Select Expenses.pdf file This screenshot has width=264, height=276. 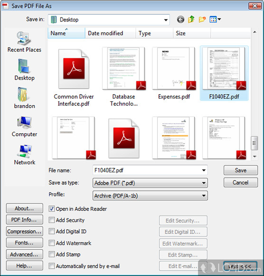[174, 74]
